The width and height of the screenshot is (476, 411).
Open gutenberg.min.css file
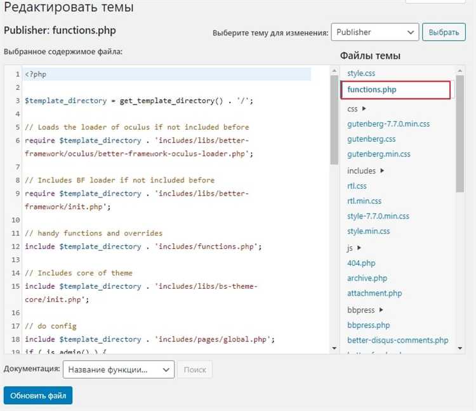point(378,154)
